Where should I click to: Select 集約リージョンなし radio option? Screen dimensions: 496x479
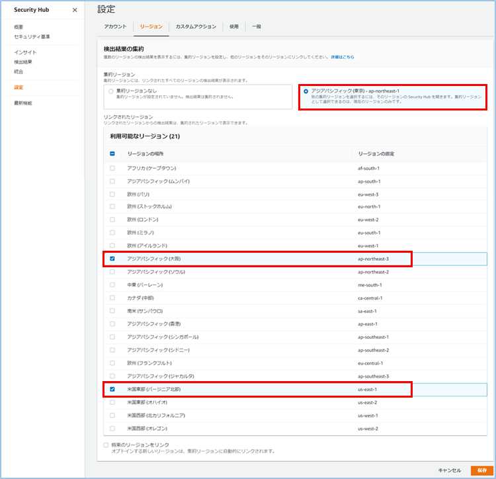click(x=111, y=91)
